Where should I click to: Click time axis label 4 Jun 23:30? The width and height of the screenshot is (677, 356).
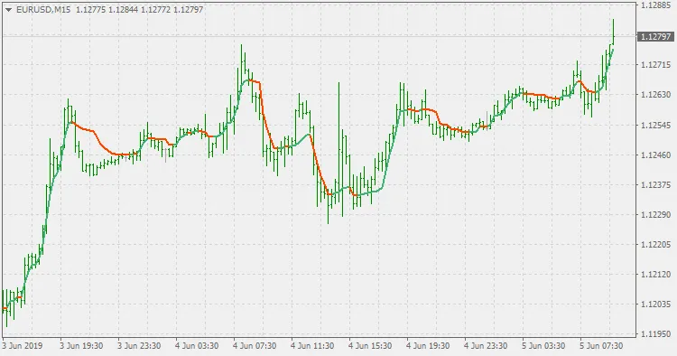[x=486, y=346]
